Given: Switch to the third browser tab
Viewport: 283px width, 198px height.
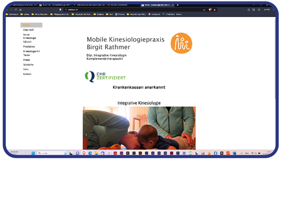Looking at the screenshot, I should 90,5.
